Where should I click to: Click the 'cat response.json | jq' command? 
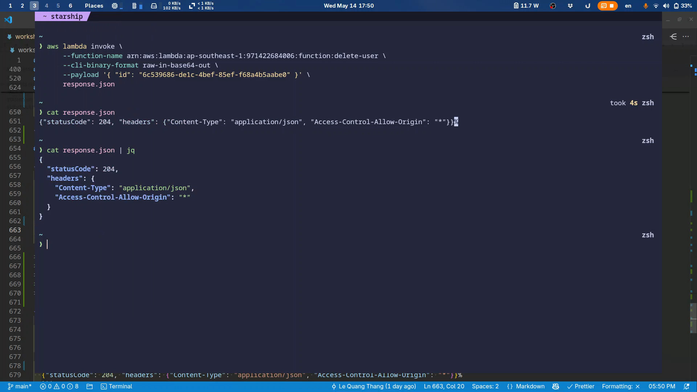point(90,150)
